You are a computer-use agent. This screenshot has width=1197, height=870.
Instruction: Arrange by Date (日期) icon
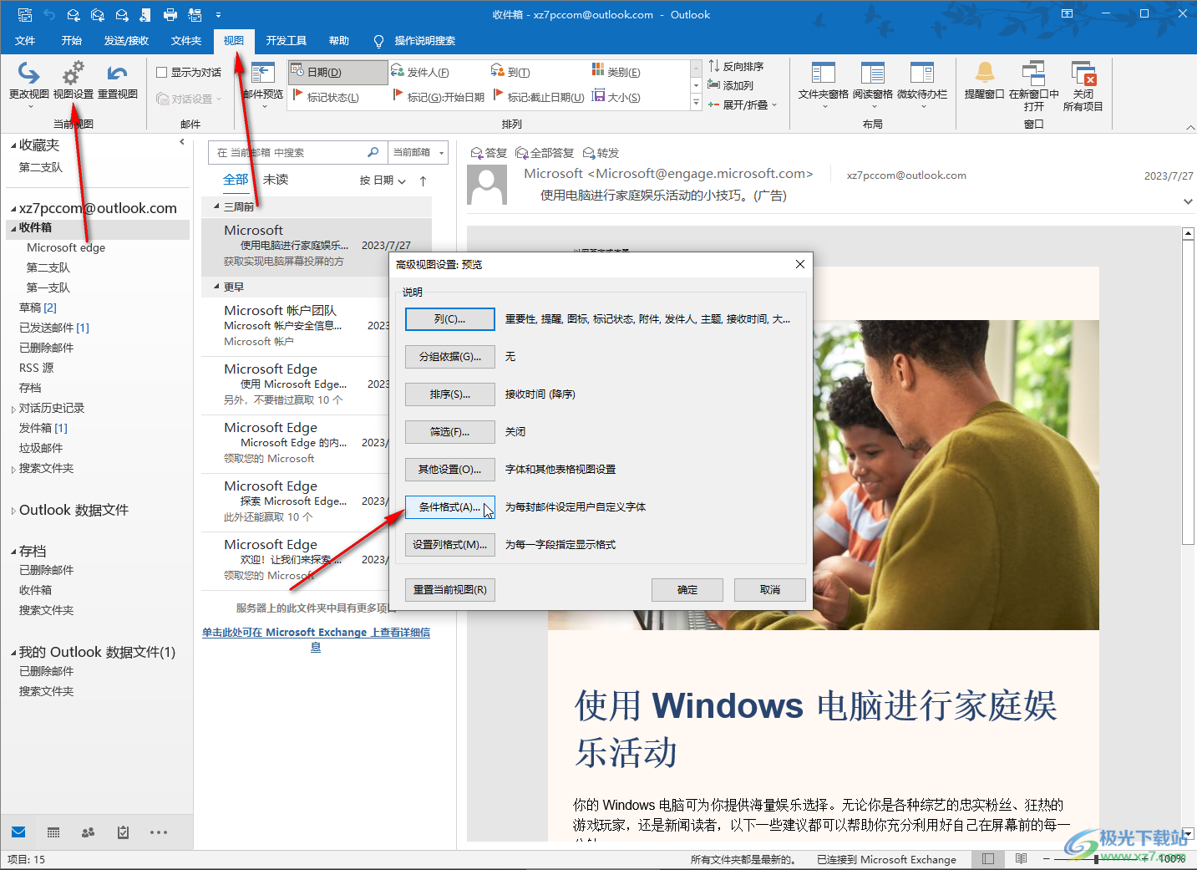(x=298, y=72)
